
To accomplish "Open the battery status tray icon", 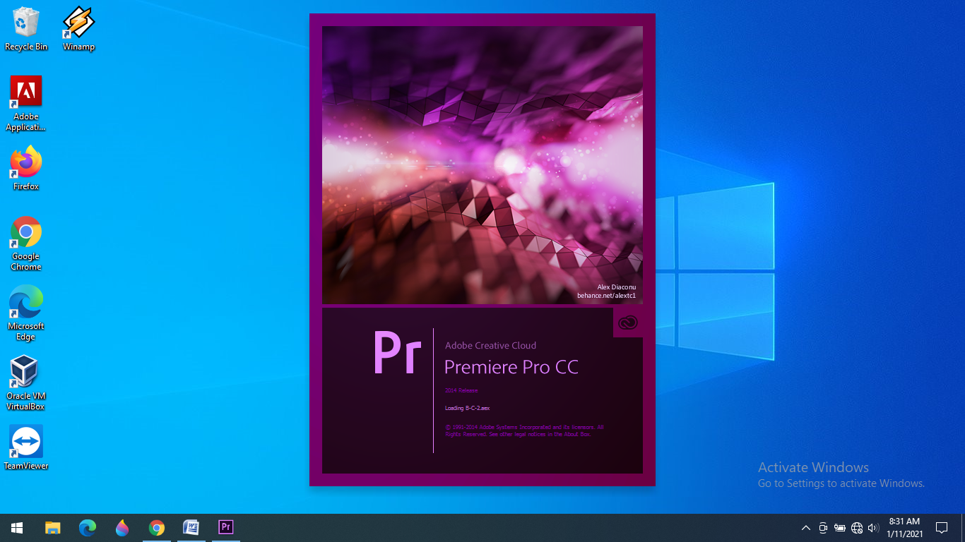I will tap(840, 528).
